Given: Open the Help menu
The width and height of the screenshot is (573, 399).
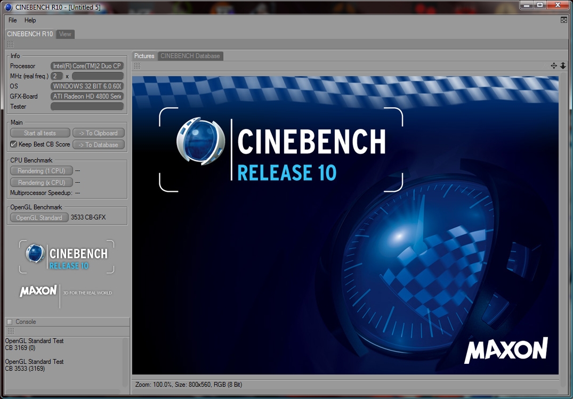Looking at the screenshot, I should (30, 20).
